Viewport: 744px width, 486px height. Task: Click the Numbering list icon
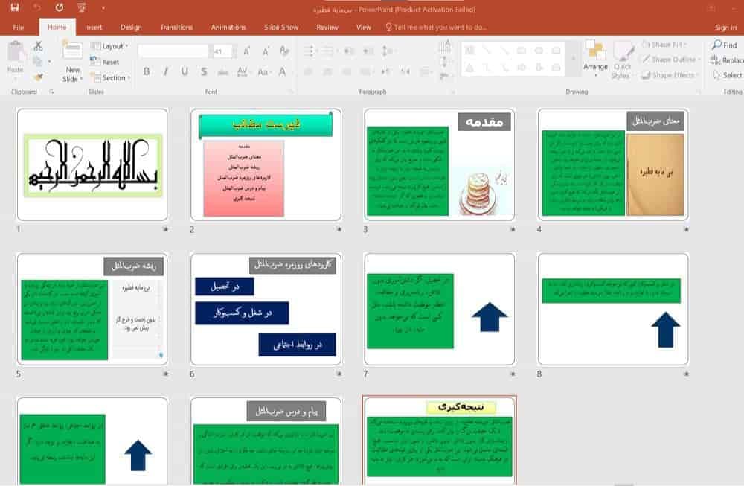pyautogui.click(x=328, y=51)
